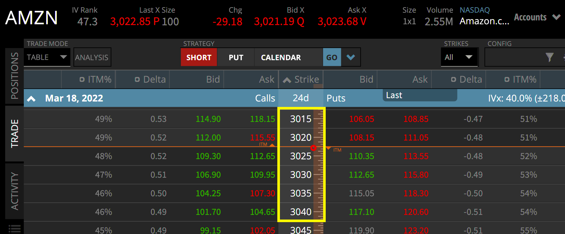The width and height of the screenshot is (565, 234).
Task: Click the Strike column sort arrow
Action: tap(287, 79)
